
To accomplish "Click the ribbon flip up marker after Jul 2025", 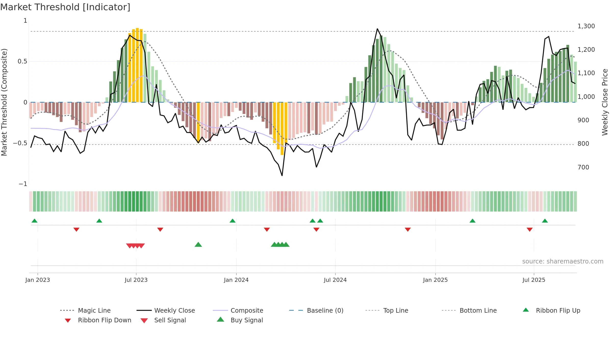I will point(545,221).
